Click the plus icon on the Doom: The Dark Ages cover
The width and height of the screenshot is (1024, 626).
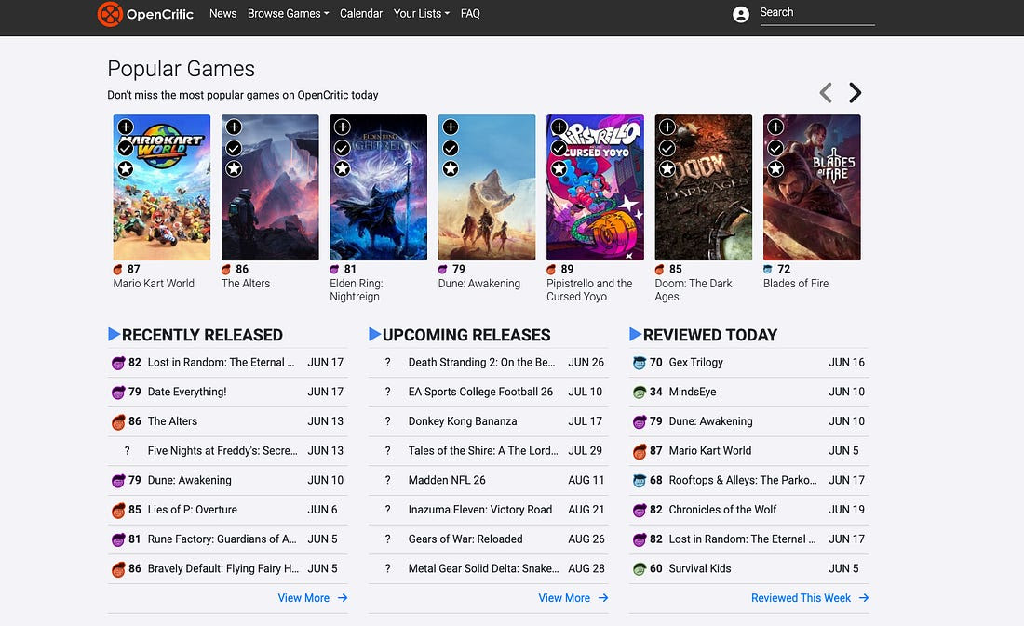click(x=667, y=127)
